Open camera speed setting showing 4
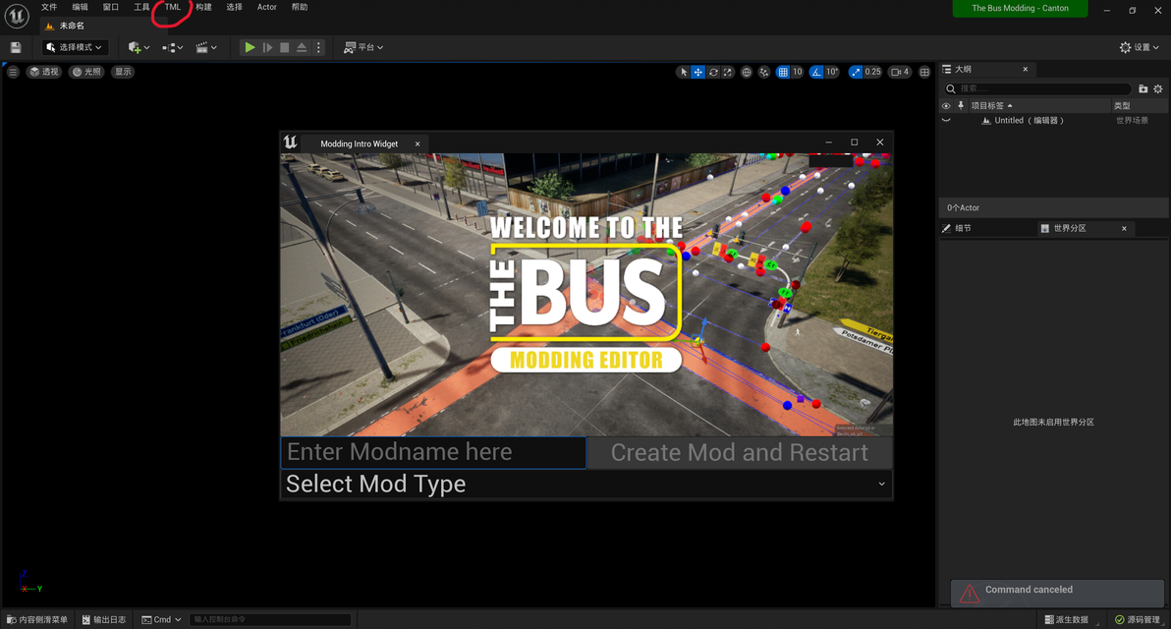1171x629 pixels. pos(900,72)
